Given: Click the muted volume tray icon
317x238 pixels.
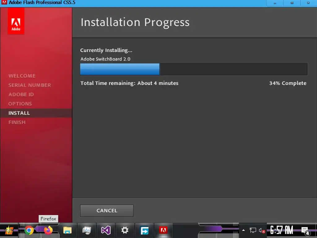Looking at the screenshot, I should point(262,231).
